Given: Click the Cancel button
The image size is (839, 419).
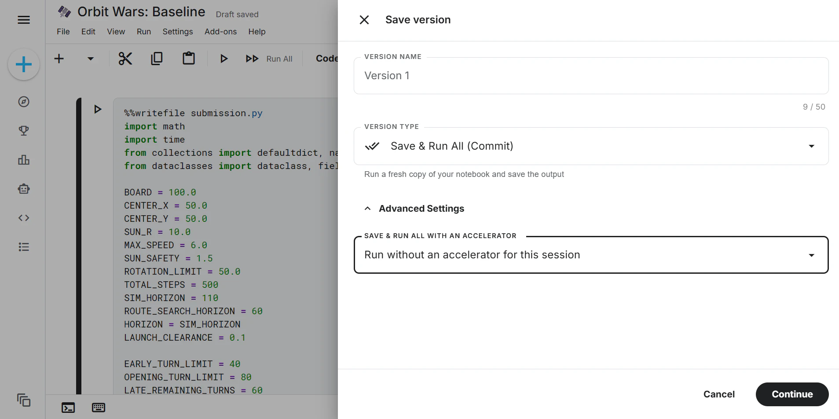Looking at the screenshot, I should [719, 394].
